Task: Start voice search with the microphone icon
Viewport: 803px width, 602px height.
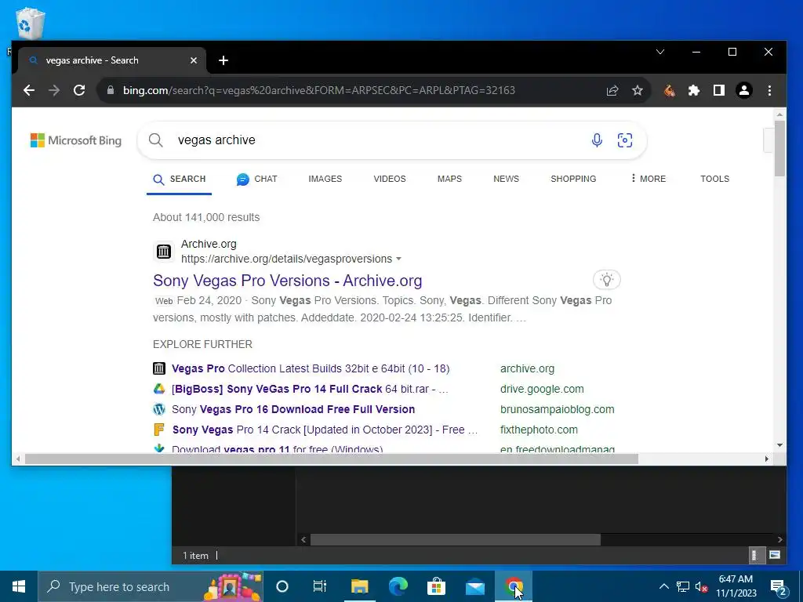Action: tap(597, 140)
